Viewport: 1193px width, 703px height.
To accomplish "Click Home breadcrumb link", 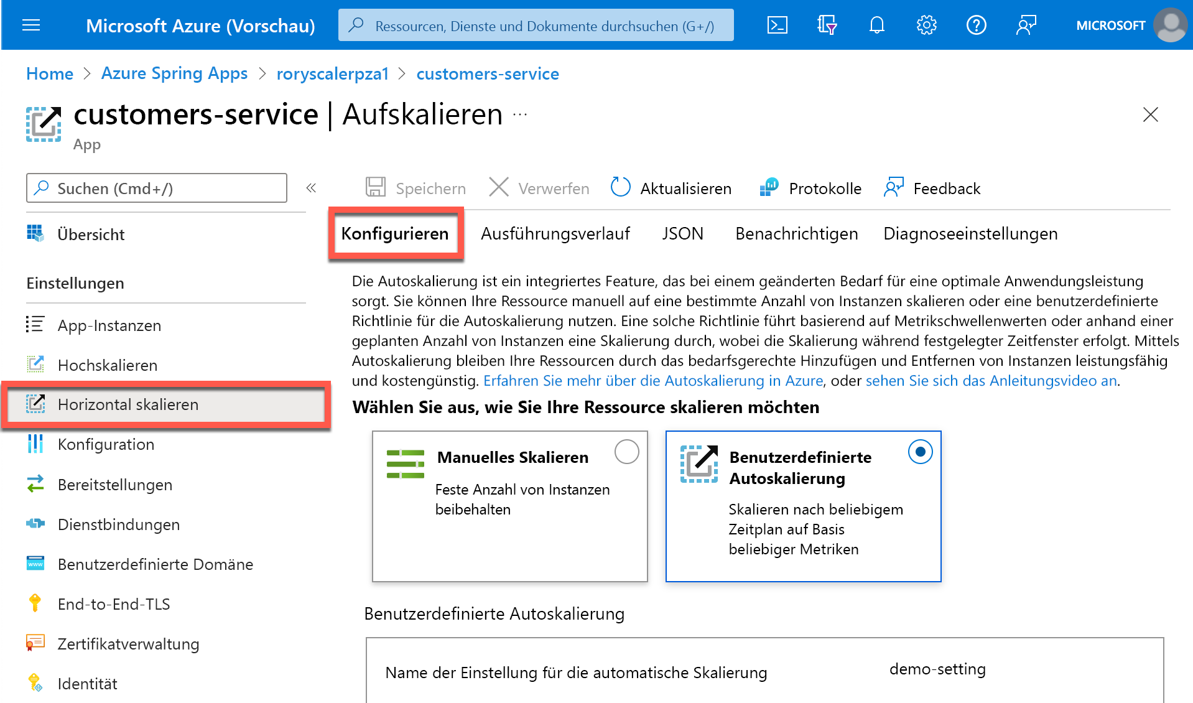I will coord(50,73).
